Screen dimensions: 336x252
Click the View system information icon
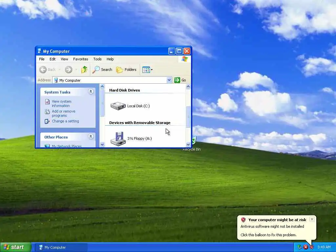pyautogui.click(x=47, y=102)
